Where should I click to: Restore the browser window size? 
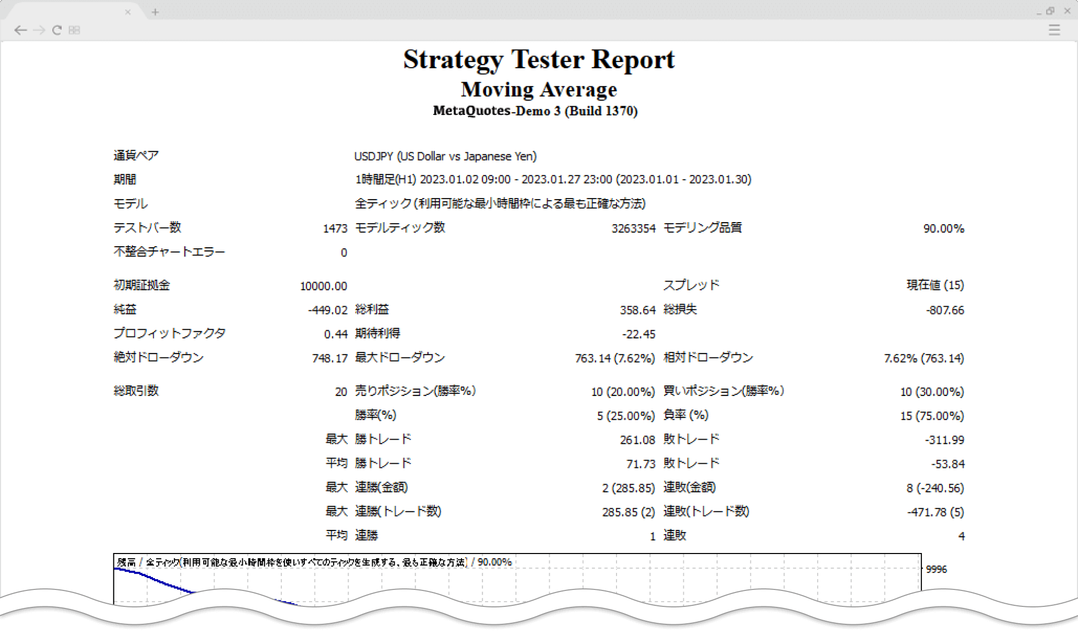click(1050, 11)
